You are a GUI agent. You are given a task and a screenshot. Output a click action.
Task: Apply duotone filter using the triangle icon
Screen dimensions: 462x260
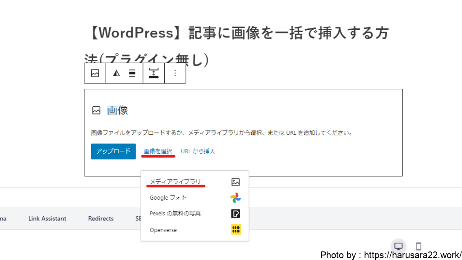[116, 73]
